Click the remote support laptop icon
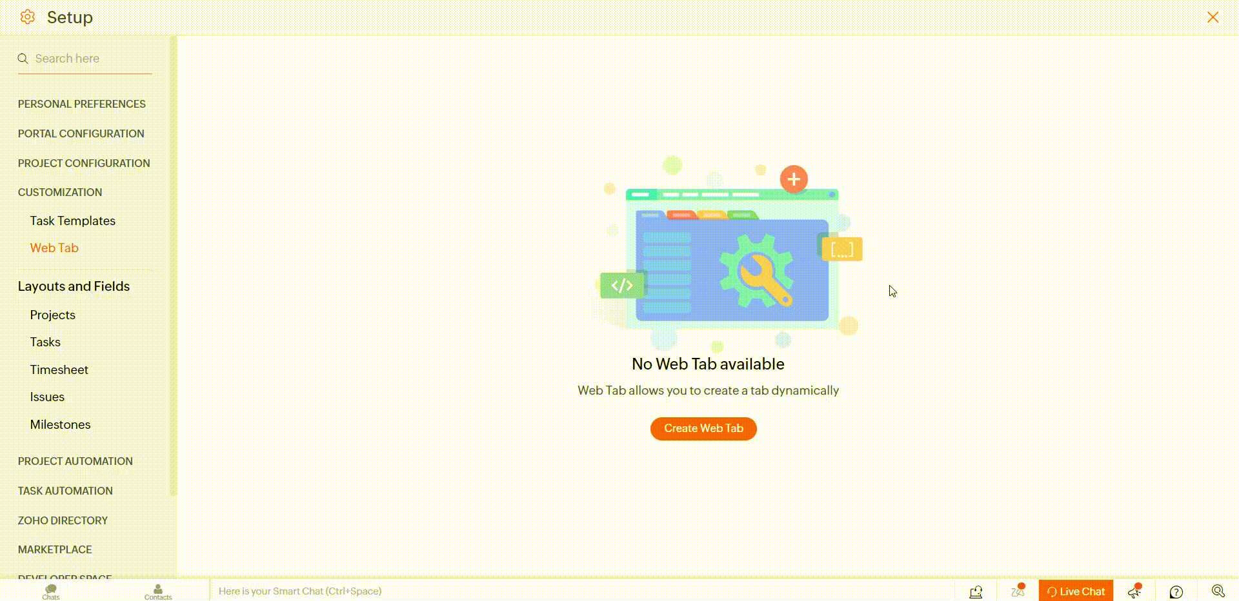Image resolution: width=1239 pixels, height=601 pixels. (976, 591)
